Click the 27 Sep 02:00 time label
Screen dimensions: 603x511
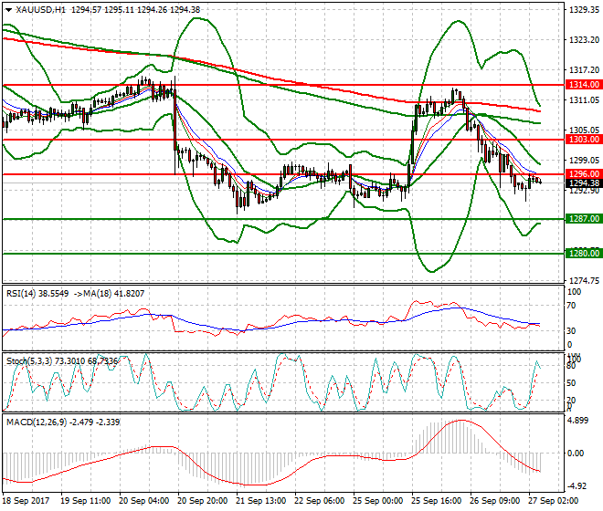(553, 501)
